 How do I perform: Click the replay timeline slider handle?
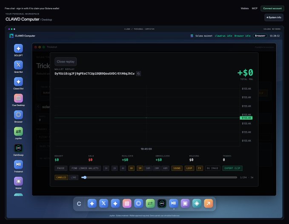(x=84, y=177)
